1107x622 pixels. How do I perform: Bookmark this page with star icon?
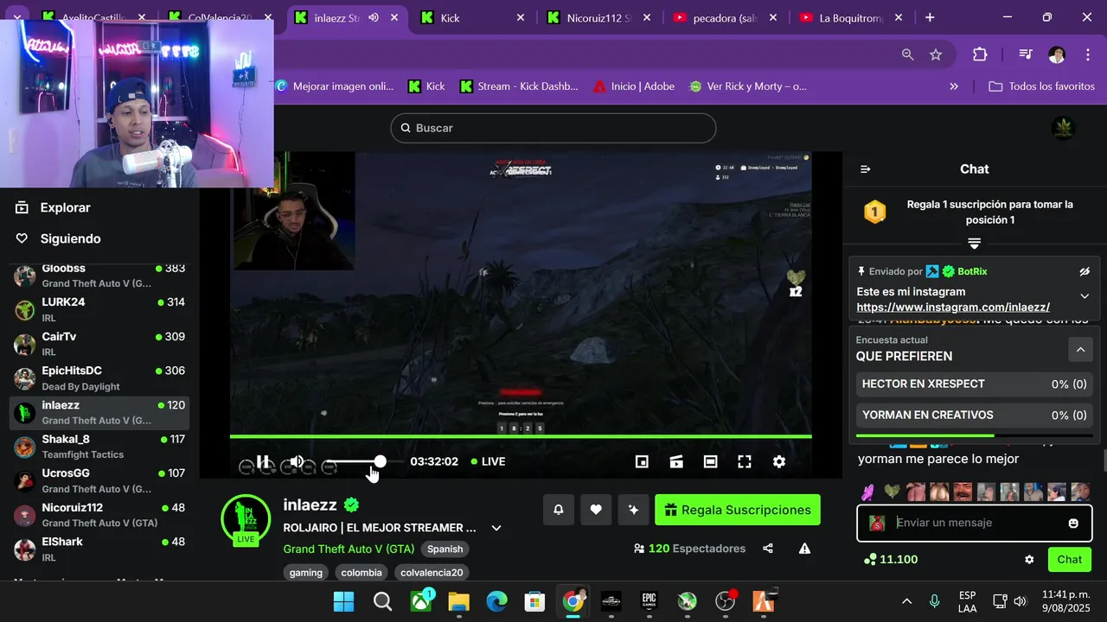pyautogui.click(x=936, y=54)
